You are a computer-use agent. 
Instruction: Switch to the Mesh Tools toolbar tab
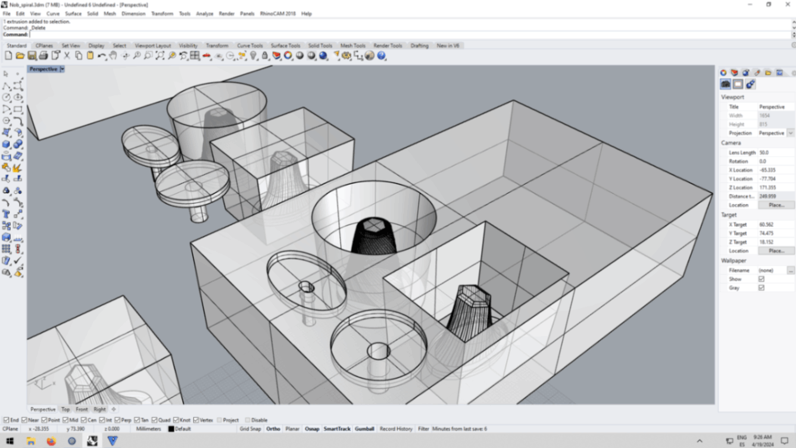353,45
